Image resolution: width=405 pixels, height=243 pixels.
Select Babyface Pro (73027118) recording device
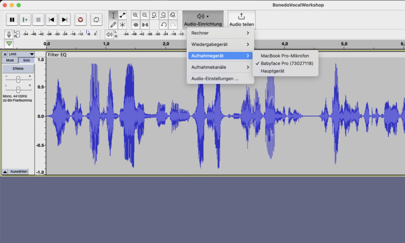click(285, 63)
